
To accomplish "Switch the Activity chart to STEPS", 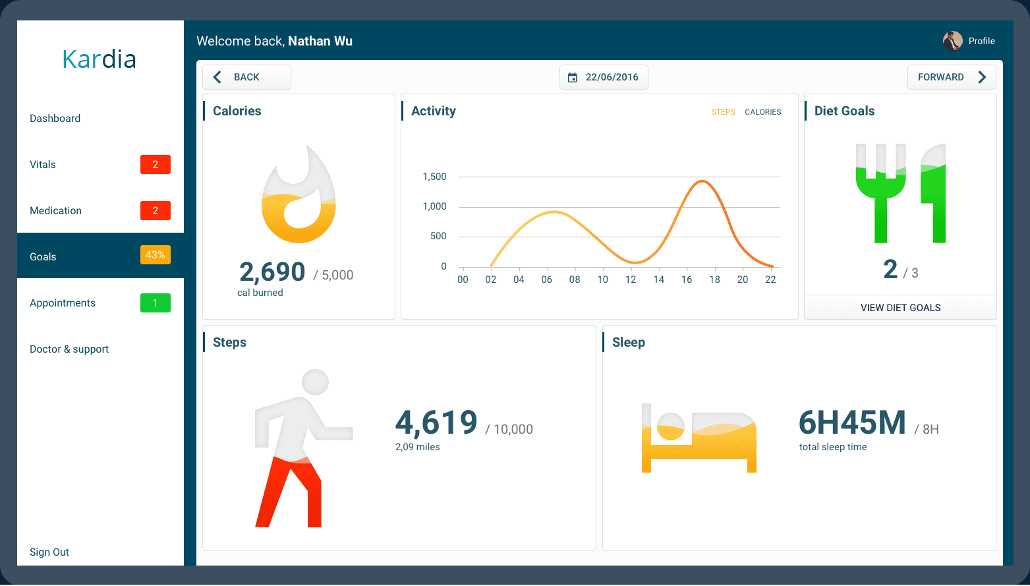I will [723, 112].
